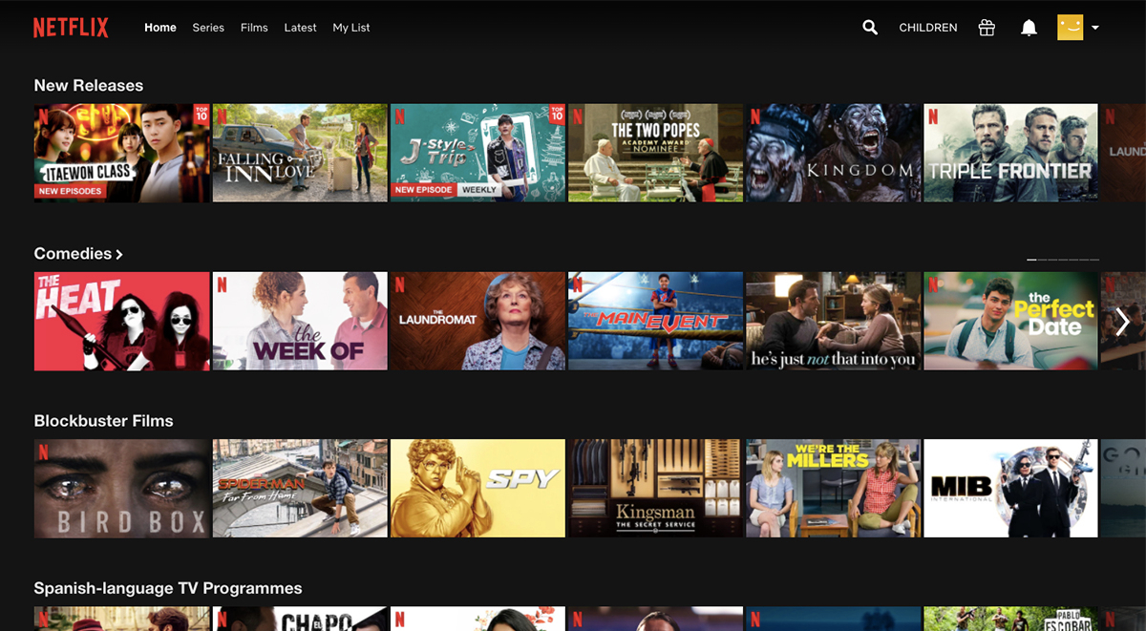Advance the Comedies row with right arrow
The width and height of the screenshot is (1146, 631).
pyautogui.click(x=1123, y=323)
